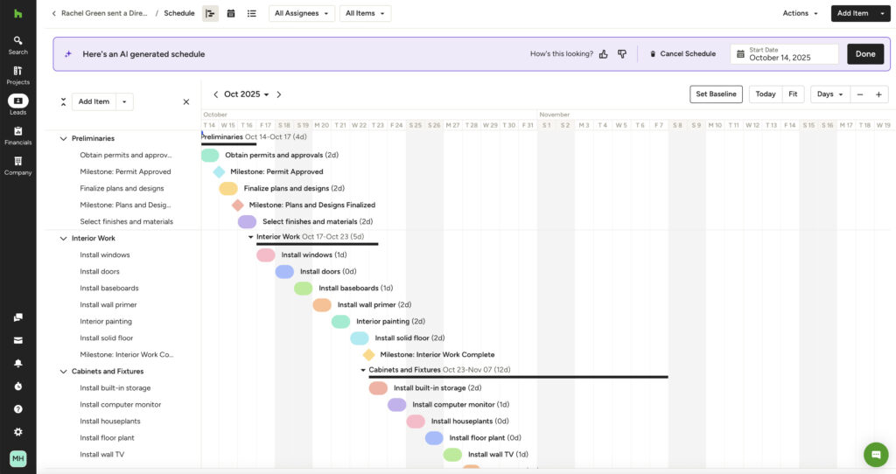Click the Fit button
The image size is (896, 474).
(793, 94)
